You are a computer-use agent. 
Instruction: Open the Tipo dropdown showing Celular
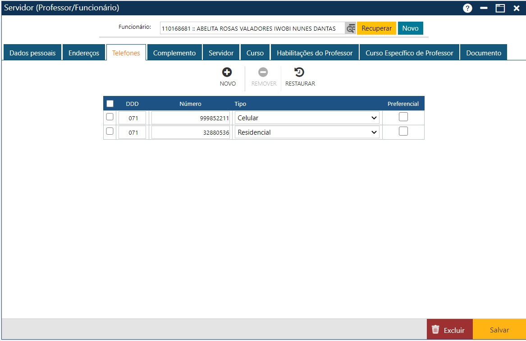[x=307, y=118]
